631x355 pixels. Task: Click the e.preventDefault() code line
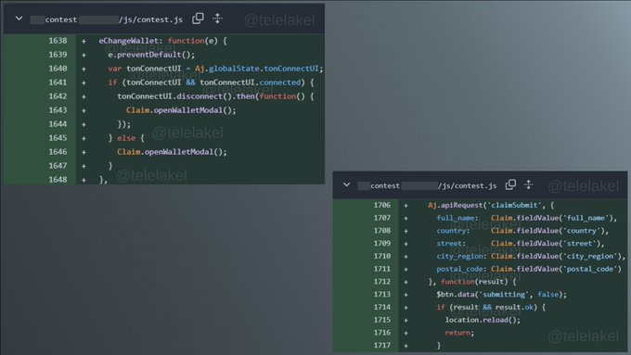(x=151, y=55)
